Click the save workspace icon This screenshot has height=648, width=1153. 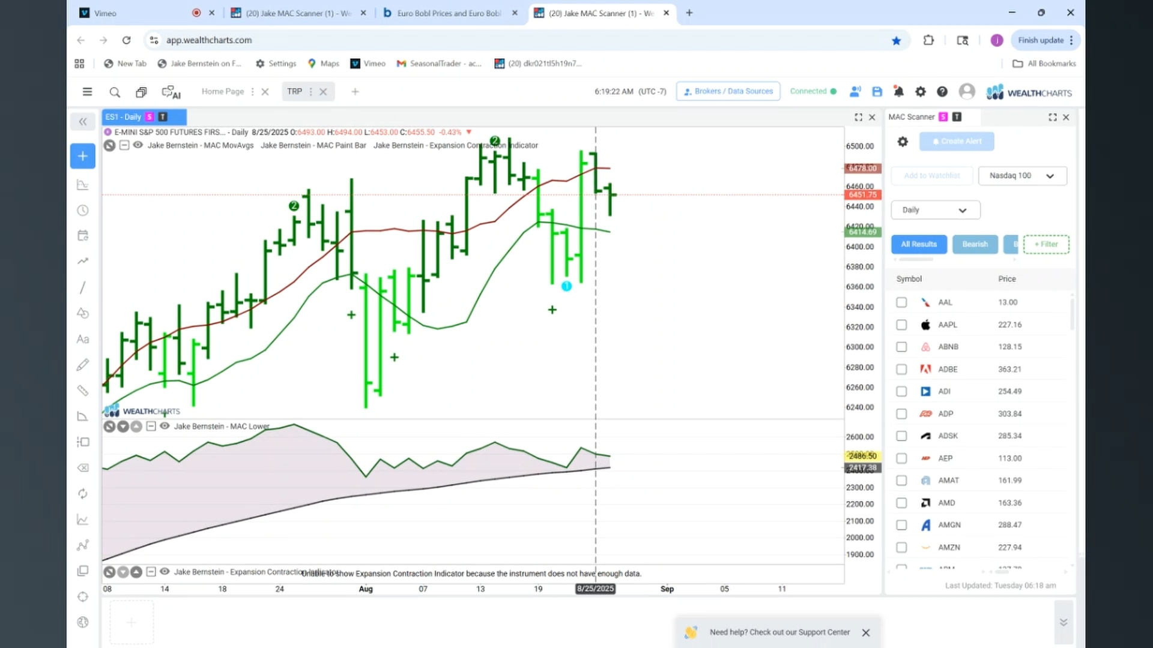pyautogui.click(x=877, y=92)
